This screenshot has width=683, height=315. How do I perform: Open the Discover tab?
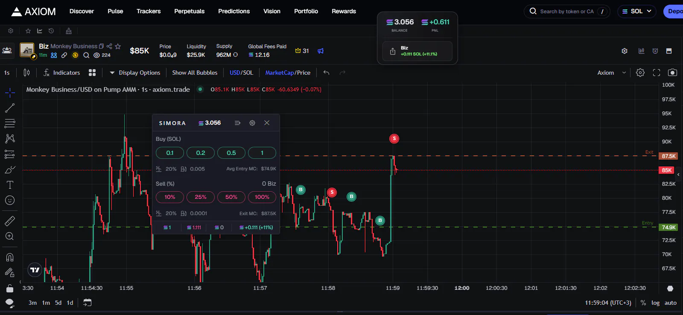coord(82,11)
